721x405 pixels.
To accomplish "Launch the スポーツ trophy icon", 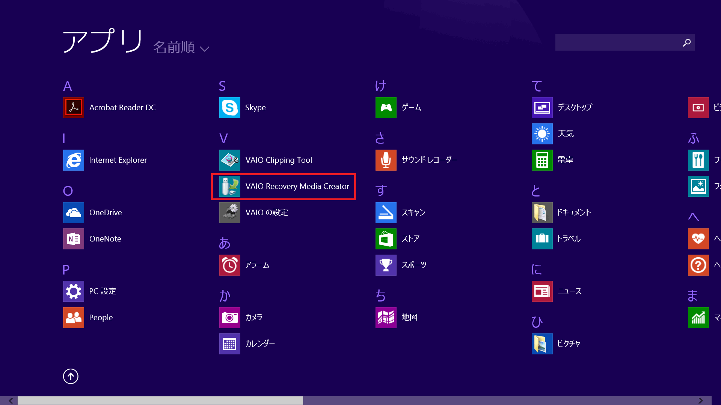I will [386, 265].
